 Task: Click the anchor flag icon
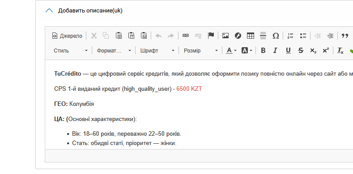pos(211,36)
